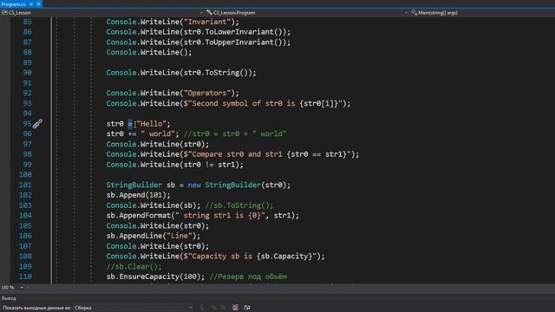Screen dimensions: 555x312
Task: Toggle pin on Program.cs tab
Action: click(31, 3)
